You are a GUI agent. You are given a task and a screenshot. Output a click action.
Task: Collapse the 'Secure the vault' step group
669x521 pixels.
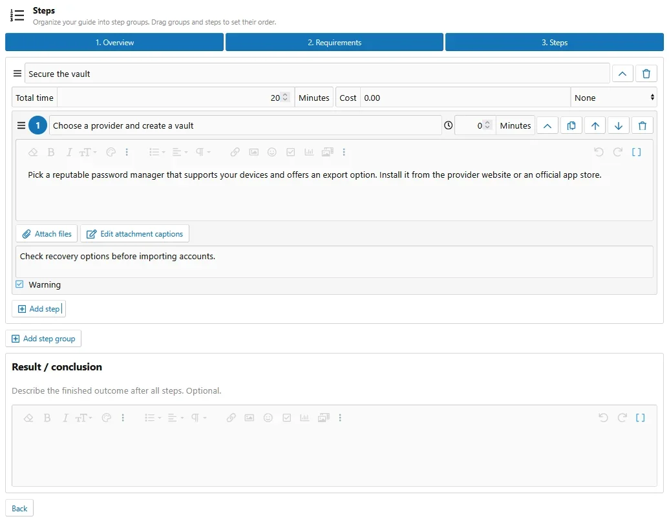[x=622, y=74]
